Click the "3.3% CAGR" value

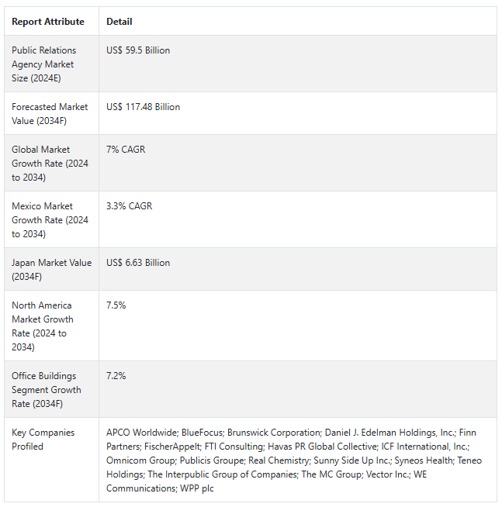130,206
